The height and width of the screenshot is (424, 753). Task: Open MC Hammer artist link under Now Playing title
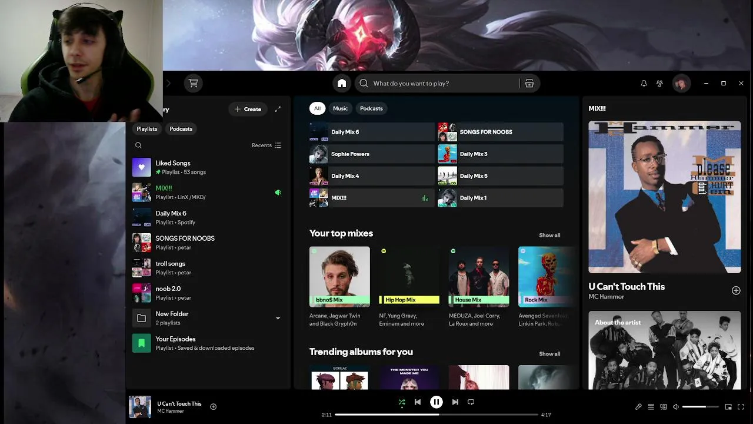click(606, 297)
